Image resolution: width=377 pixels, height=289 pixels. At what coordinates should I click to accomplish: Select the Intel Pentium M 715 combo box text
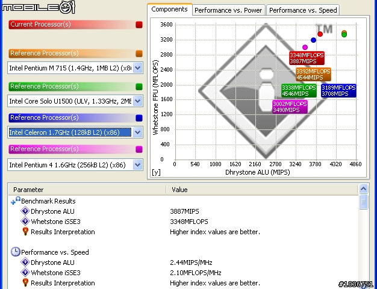(70, 68)
